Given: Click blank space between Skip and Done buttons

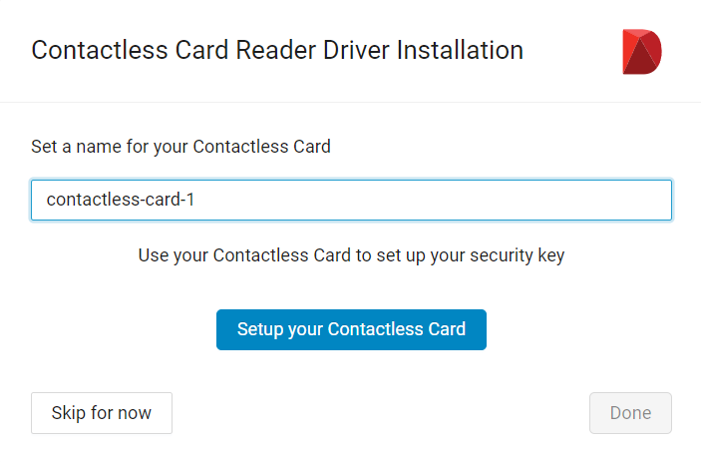Looking at the screenshot, I should 380,413.
